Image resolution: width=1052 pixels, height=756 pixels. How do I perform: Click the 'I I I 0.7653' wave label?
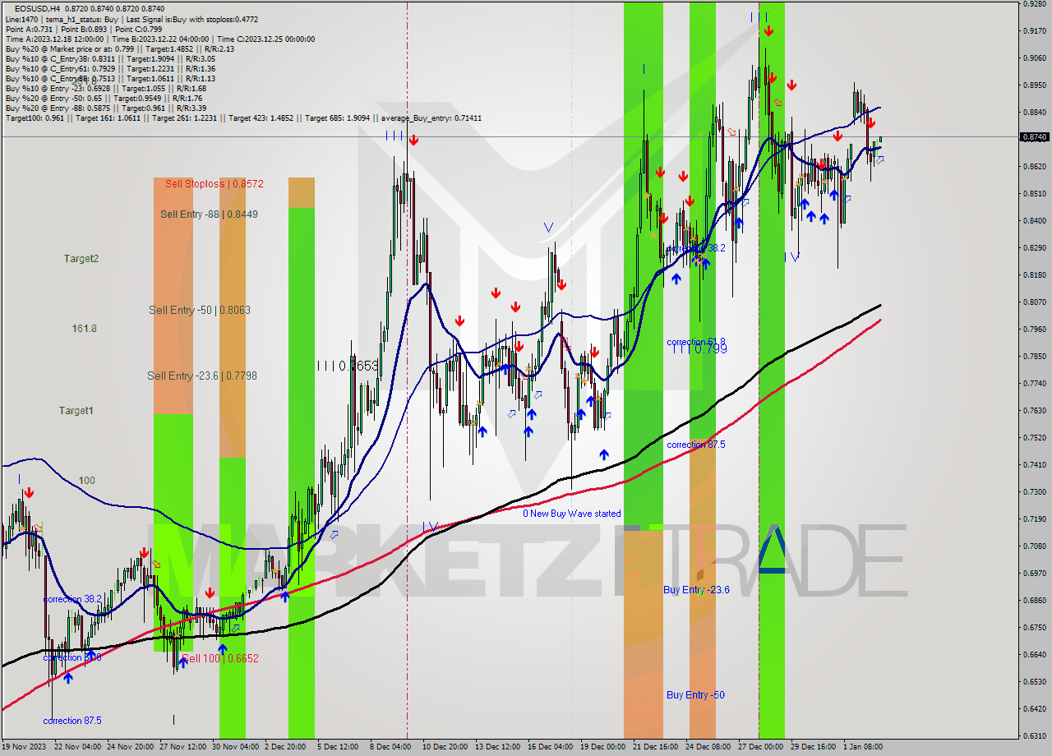[348, 366]
